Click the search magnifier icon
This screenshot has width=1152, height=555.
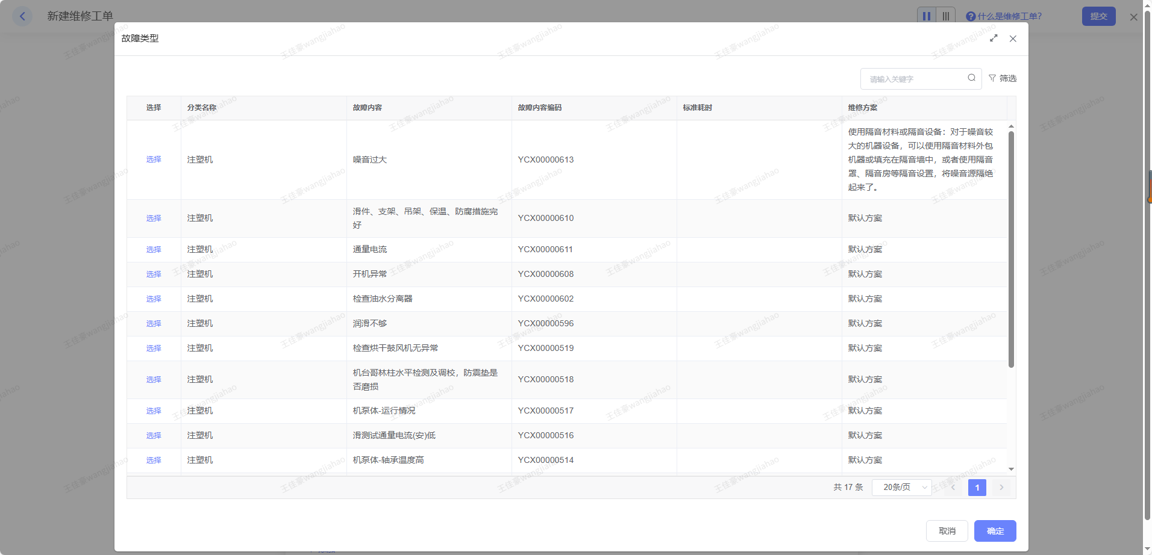point(971,78)
